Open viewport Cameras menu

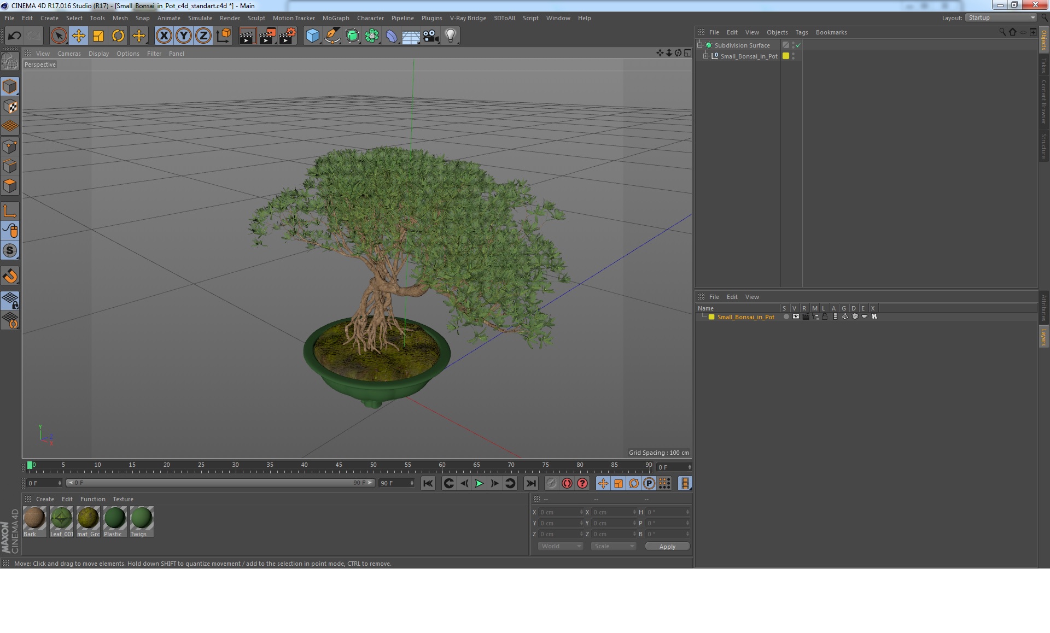point(69,54)
